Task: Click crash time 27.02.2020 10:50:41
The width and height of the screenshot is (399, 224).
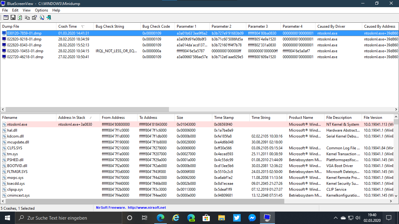Action: pos(74,57)
